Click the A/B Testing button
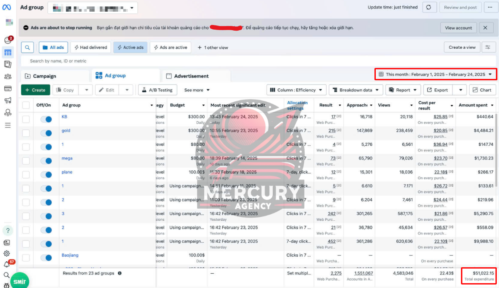Screen dimensions: 499x288 click(x=158, y=90)
